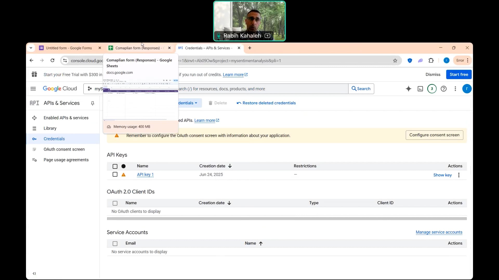Open the browser Extensions puzzle icon
The width and height of the screenshot is (499, 280).
coord(431,60)
